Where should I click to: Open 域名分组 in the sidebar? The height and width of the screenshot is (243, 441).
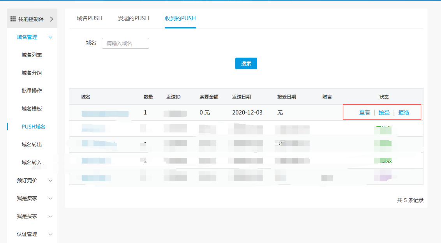pyautogui.click(x=32, y=73)
